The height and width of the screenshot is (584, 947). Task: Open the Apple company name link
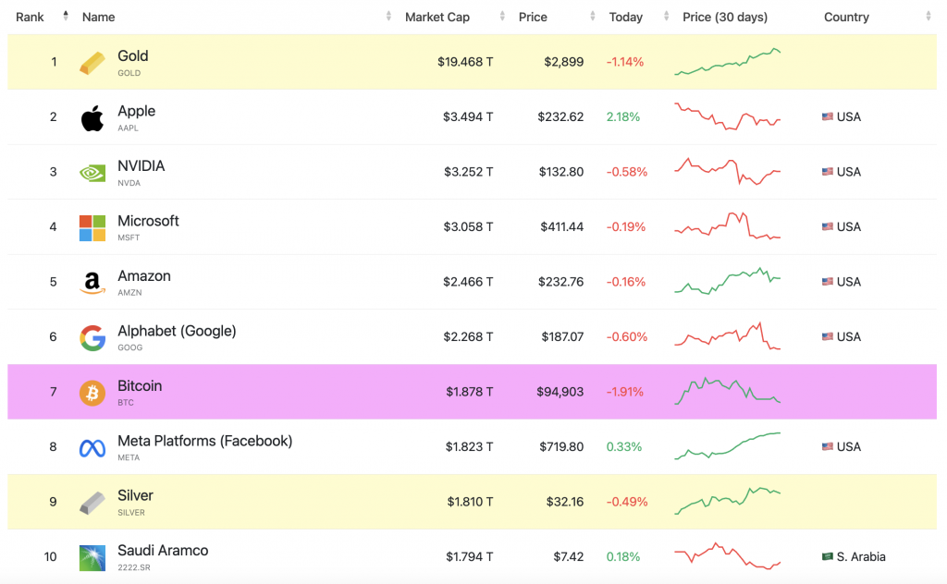[136, 111]
